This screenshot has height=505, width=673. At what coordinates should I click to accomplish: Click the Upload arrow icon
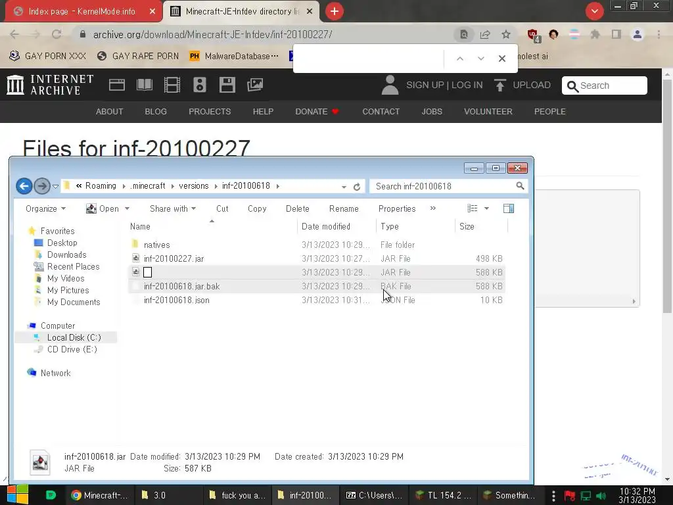point(499,85)
